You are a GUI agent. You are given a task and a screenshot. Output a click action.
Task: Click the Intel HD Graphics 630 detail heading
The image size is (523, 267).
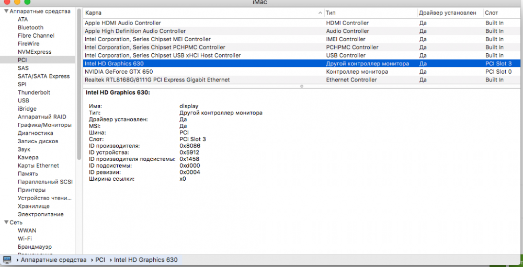[x=118, y=92]
